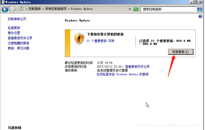Screen dimensions: 205x130
Task: Click the Back navigation arrow
Action: [x=5, y=9]
